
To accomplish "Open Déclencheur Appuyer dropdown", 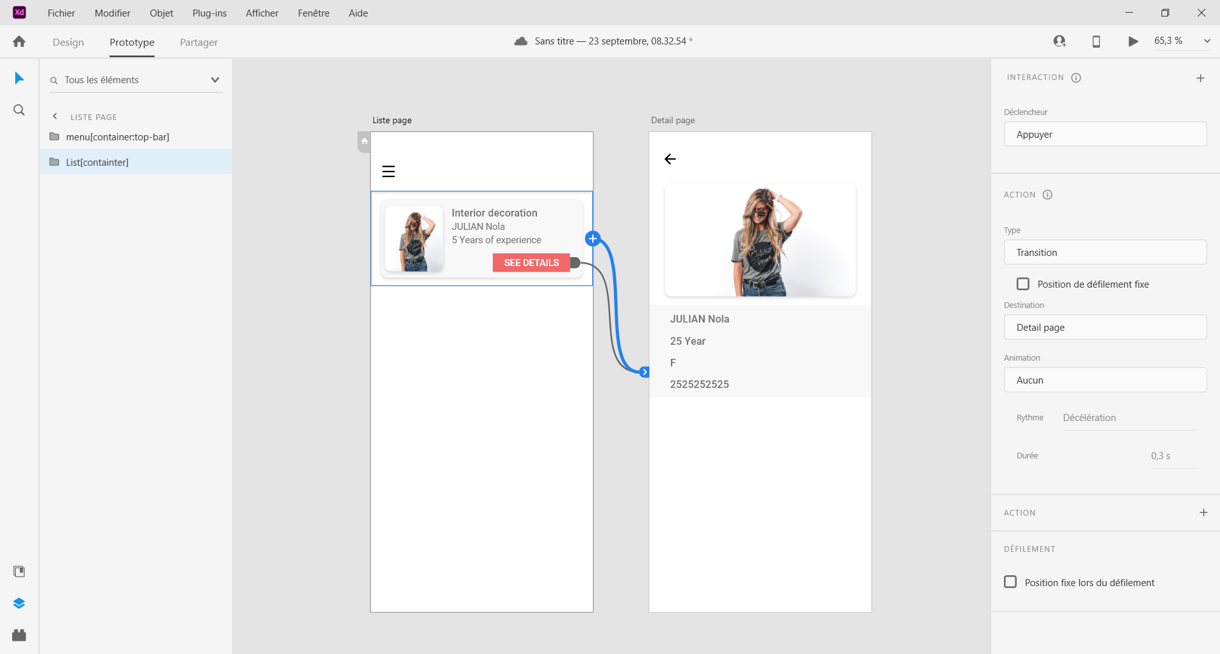I will point(1105,134).
